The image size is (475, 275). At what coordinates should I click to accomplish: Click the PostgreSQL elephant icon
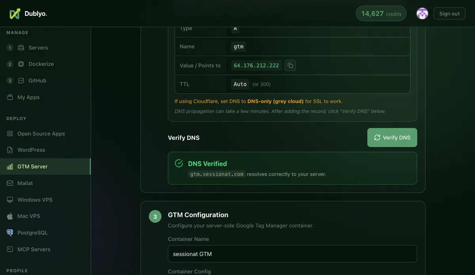[10, 233]
